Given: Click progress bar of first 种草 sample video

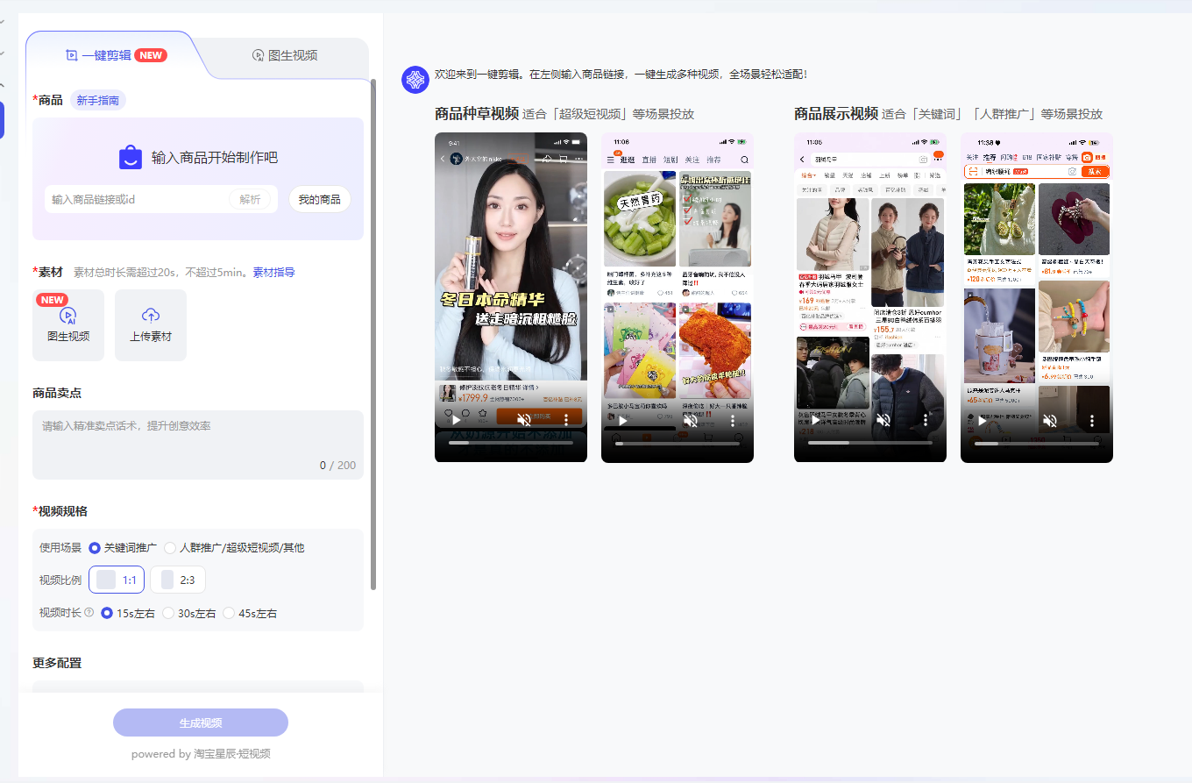Looking at the screenshot, I should point(511,444).
